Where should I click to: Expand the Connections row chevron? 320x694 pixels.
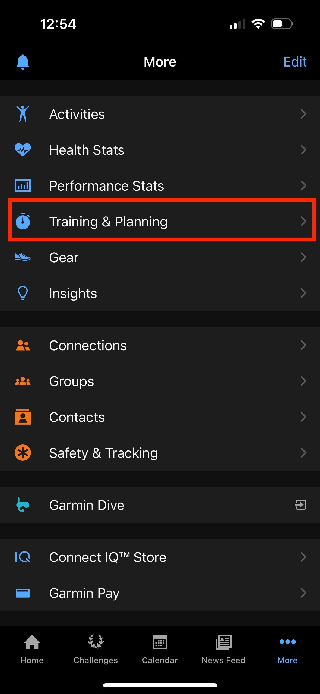(x=304, y=345)
